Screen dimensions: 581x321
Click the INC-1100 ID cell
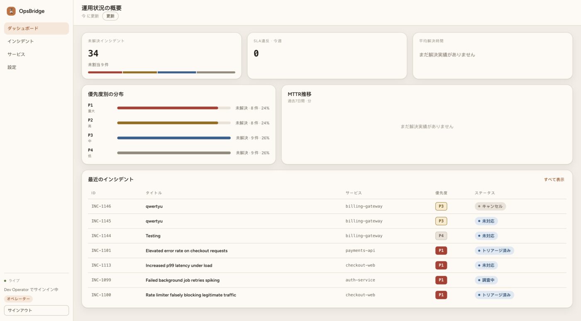coord(101,295)
